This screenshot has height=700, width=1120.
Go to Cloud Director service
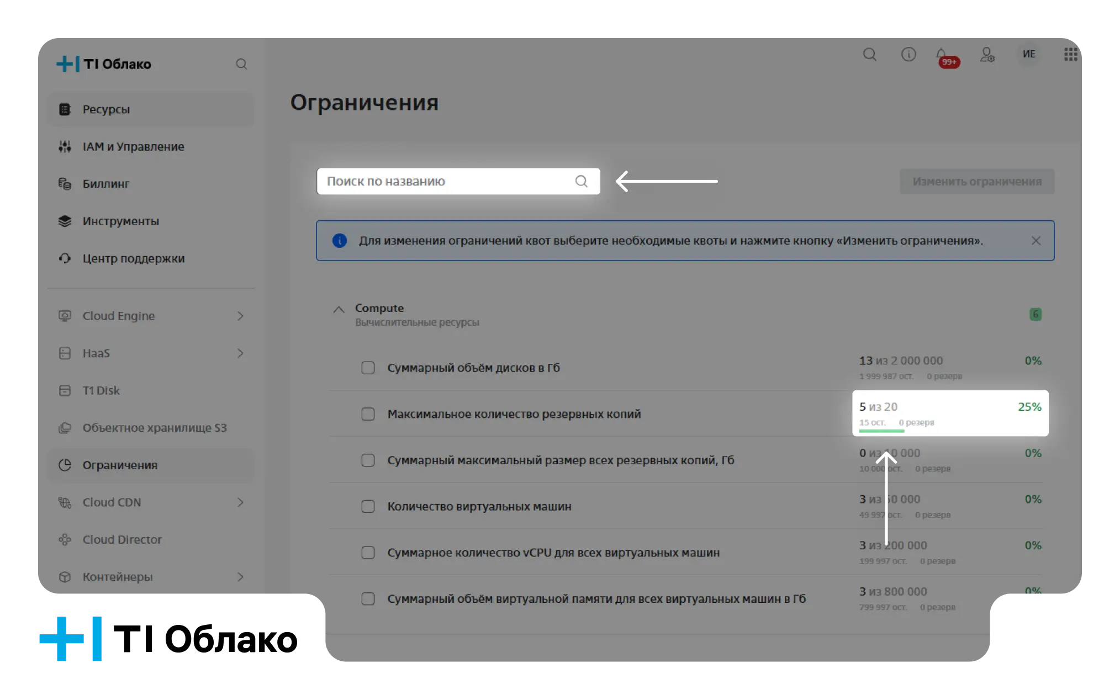(x=151, y=539)
